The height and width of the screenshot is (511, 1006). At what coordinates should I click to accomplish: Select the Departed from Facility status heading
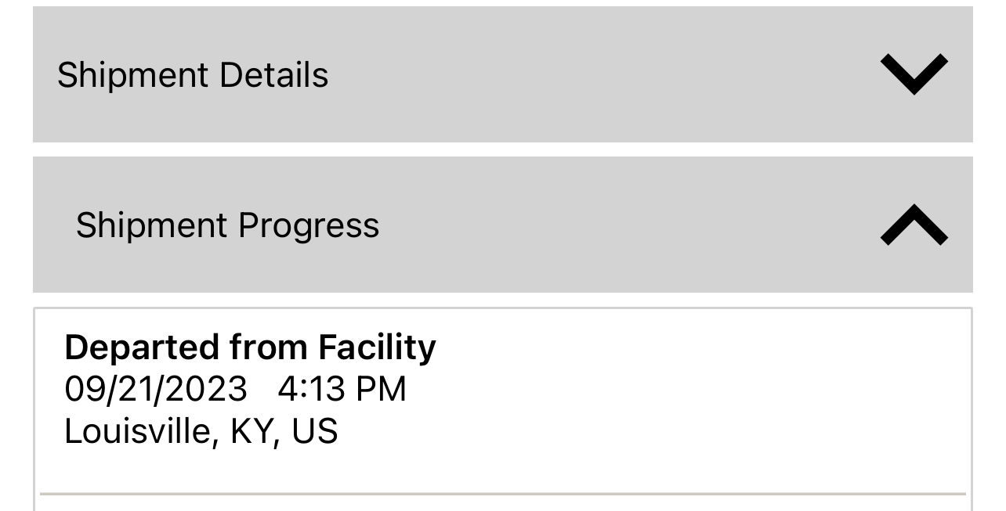pyautogui.click(x=250, y=347)
